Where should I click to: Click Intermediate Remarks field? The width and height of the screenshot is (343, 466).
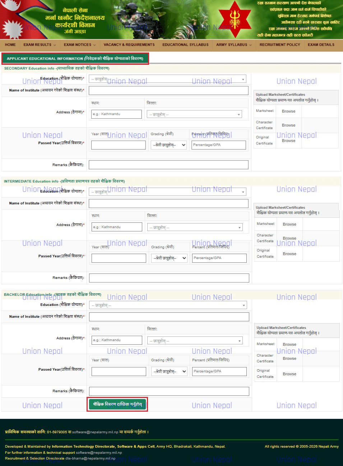click(169, 278)
